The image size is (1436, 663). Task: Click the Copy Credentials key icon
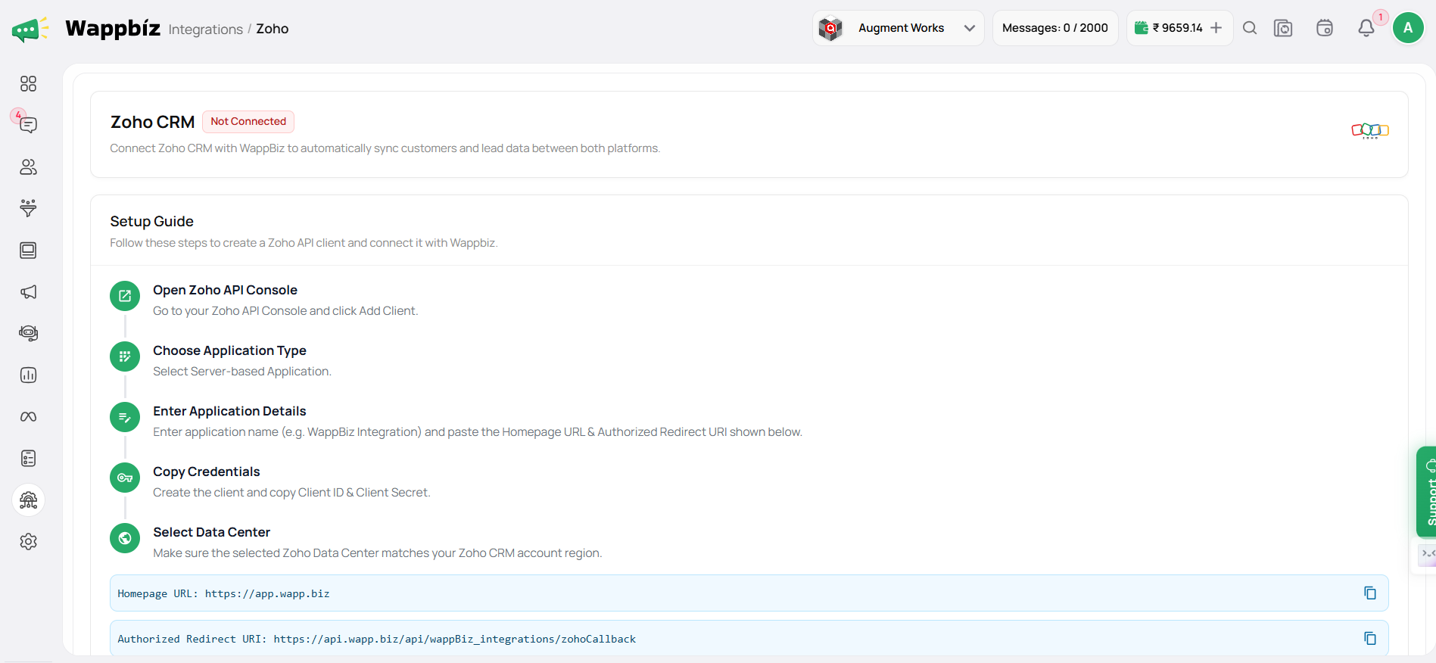coord(125,478)
